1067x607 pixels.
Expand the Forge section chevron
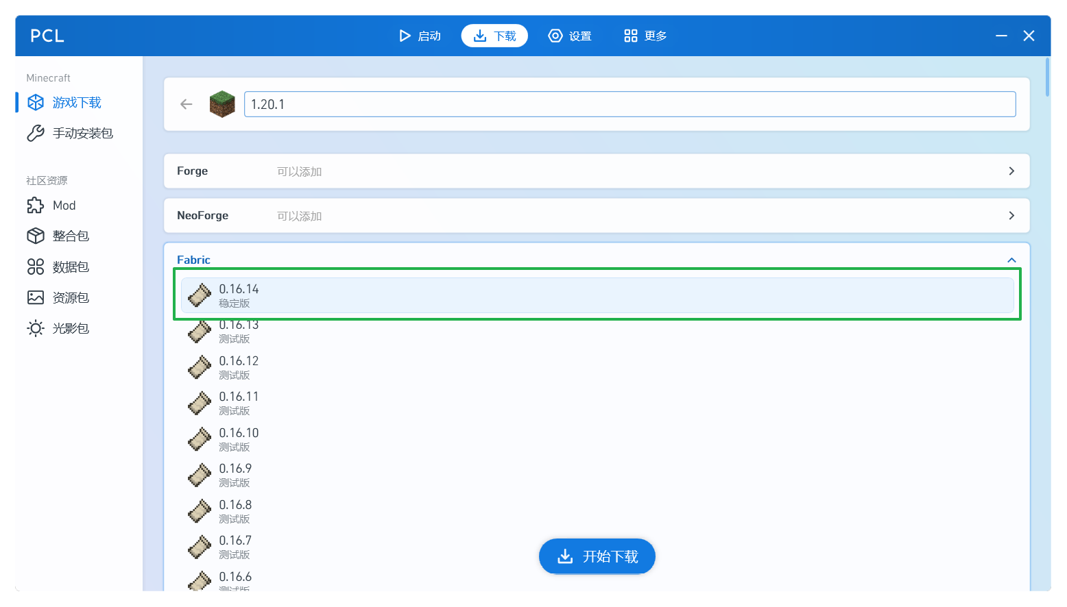[x=1011, y=171]
